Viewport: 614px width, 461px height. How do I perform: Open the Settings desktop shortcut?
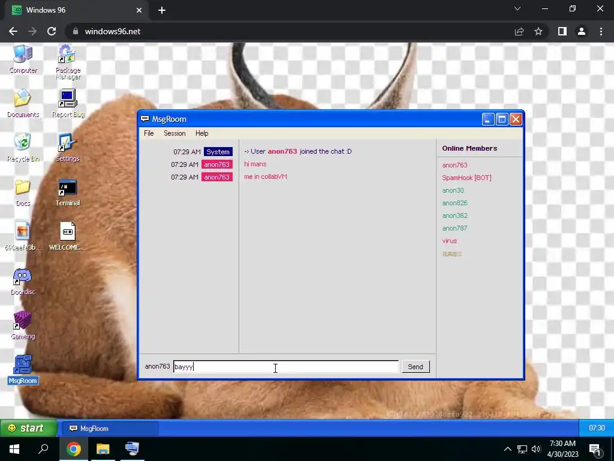coord(68,148)
